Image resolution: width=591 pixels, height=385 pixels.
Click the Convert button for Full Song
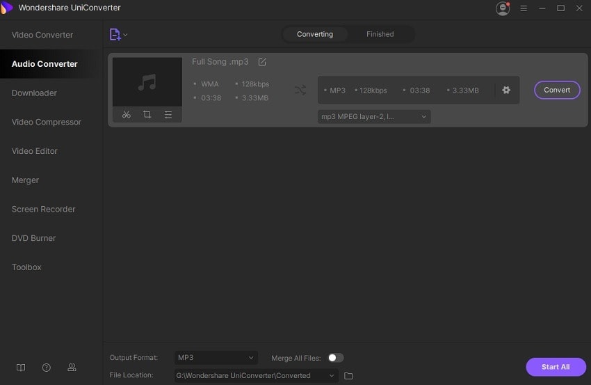[557, 90]
